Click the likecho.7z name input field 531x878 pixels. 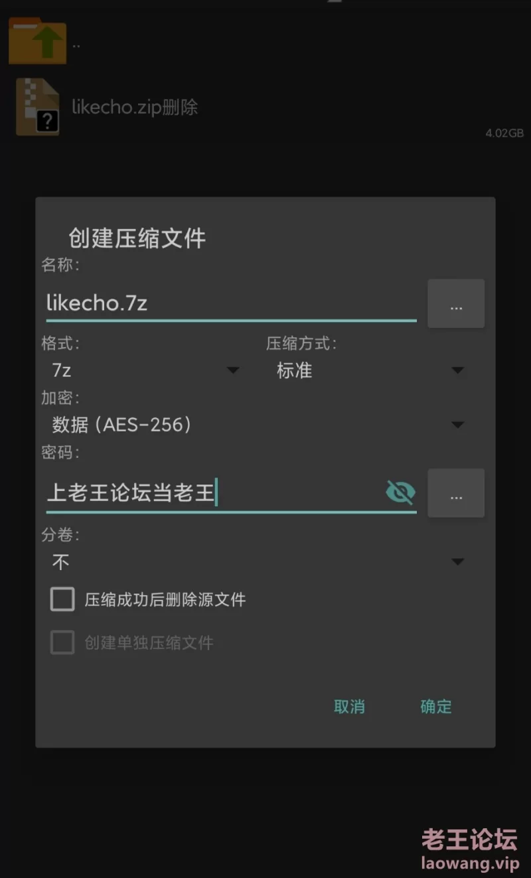pyautogui.click(x=199, y=304)
